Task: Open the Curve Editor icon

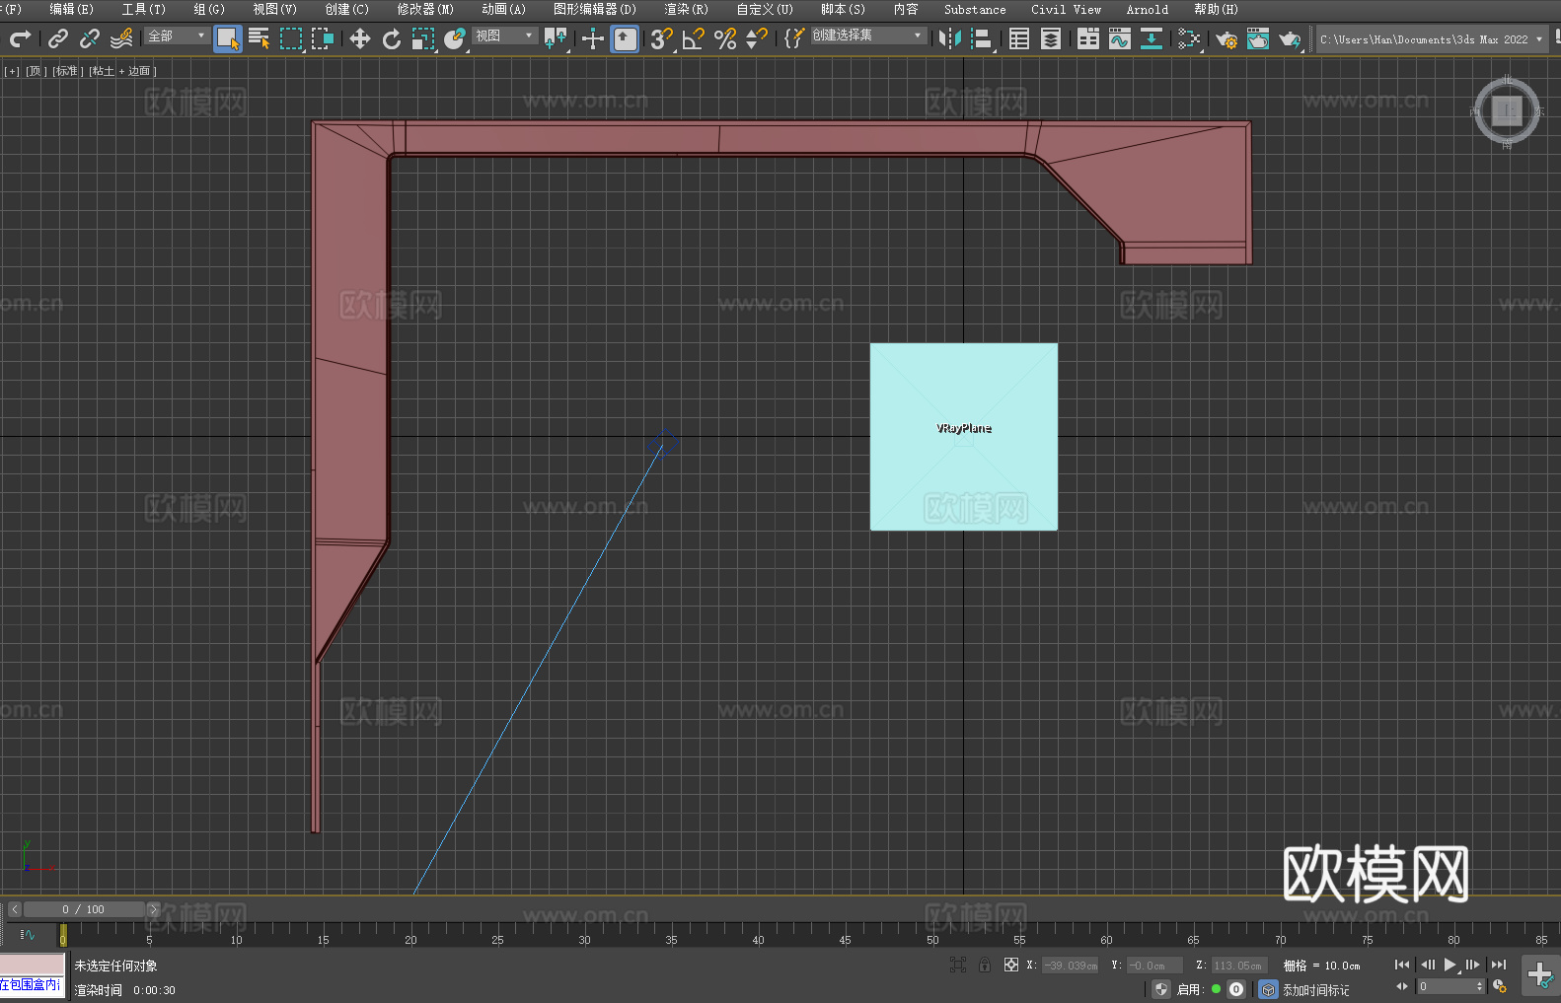Action: 1120,38
